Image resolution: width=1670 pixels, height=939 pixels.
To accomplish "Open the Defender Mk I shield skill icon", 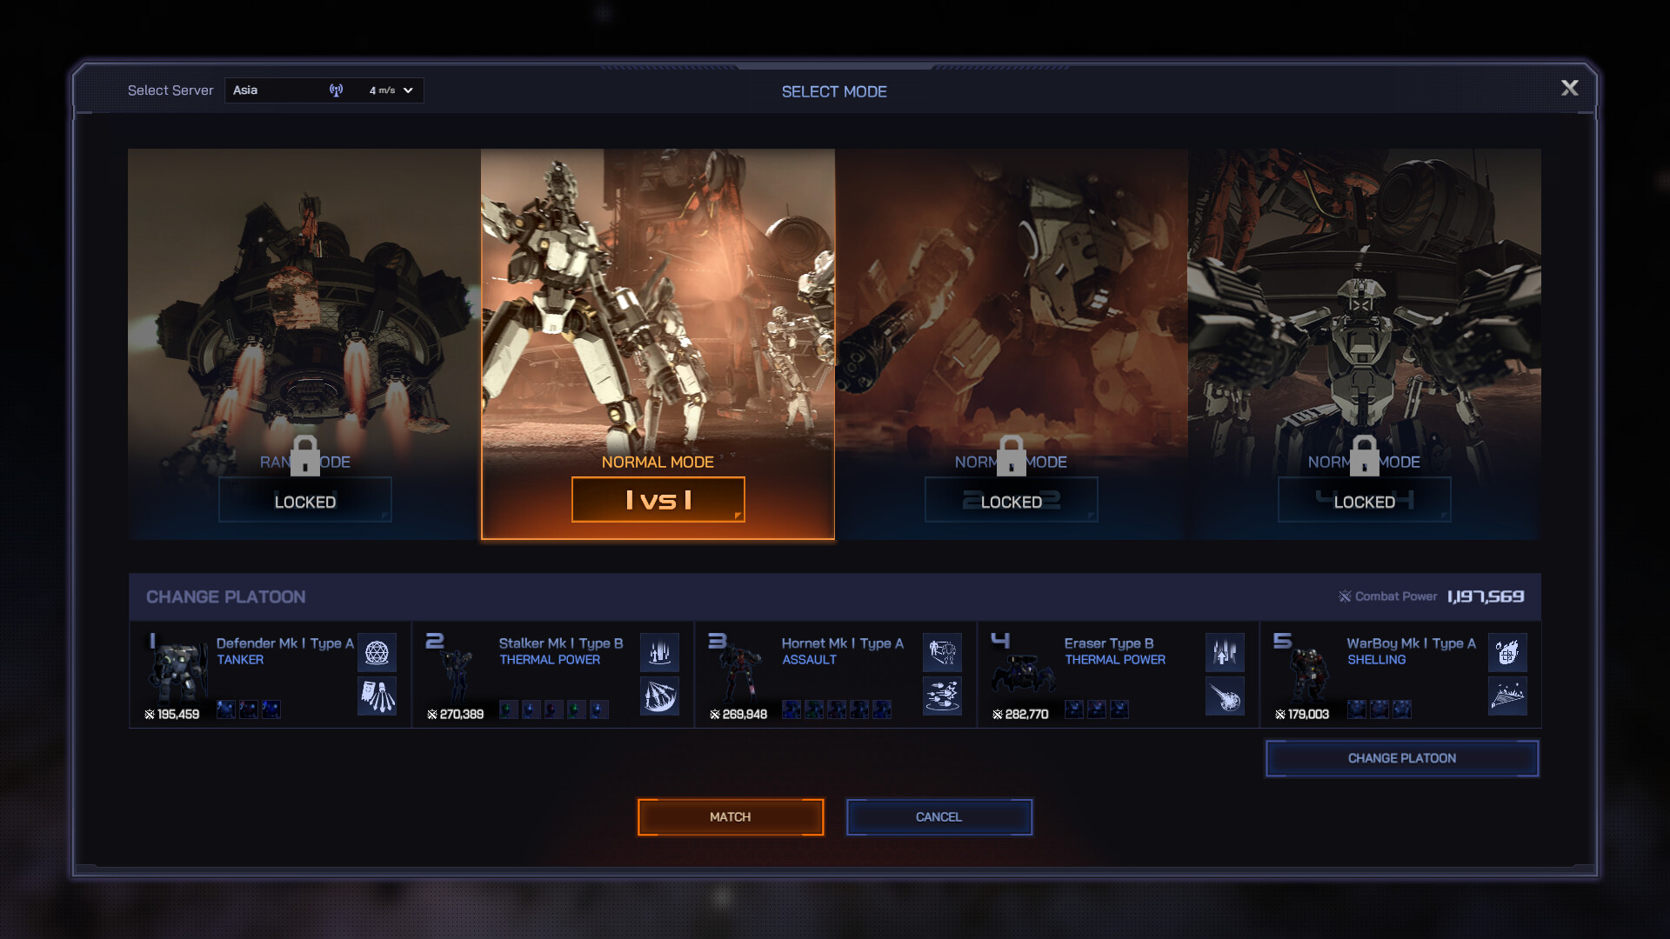I will click(378, 652).
